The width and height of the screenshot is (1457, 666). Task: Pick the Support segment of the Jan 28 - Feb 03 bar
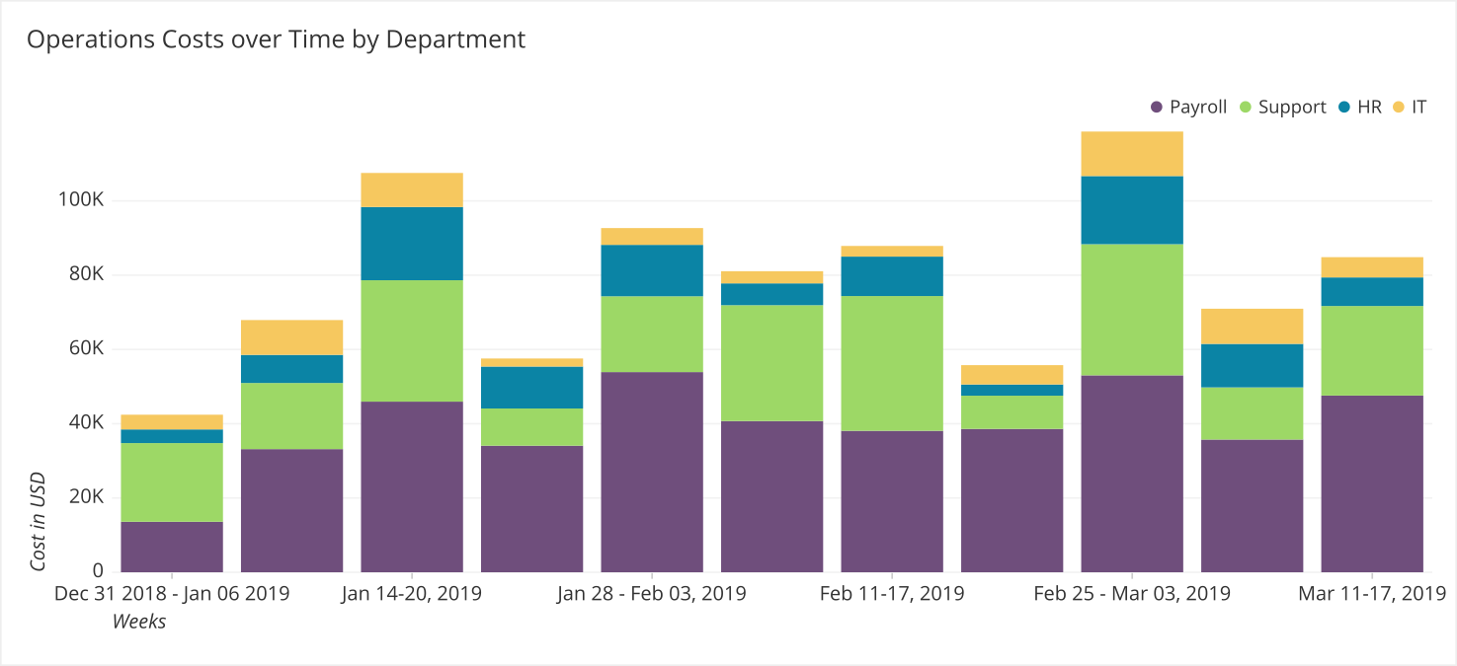click(x=652, y=334)
